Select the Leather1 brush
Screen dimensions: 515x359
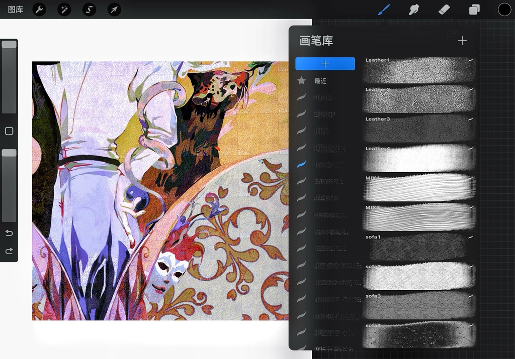(x=419, y=70)
